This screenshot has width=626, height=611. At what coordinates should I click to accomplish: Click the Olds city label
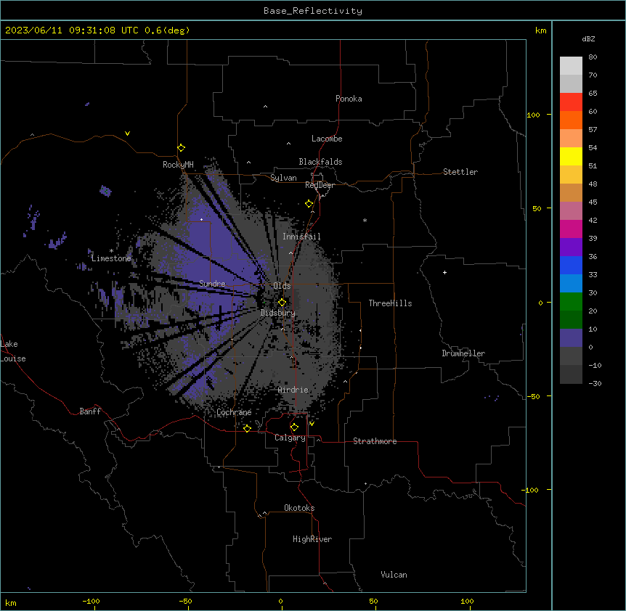point(282,286)
